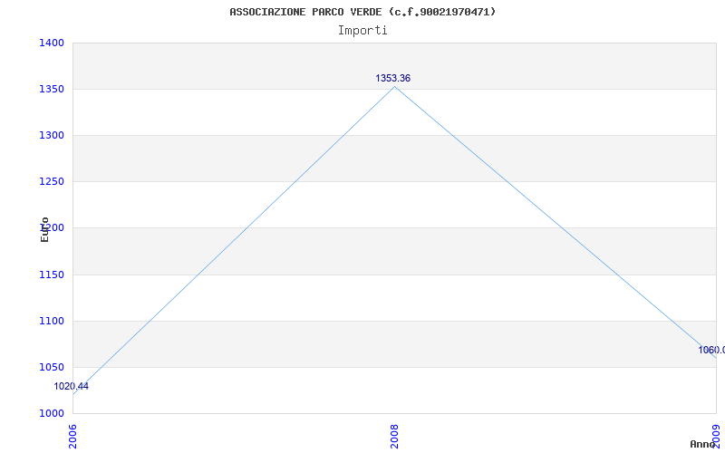Click the 1060 data label at right edge
Image resolution: width=725 pixels, height=453 pixels.
711,350
